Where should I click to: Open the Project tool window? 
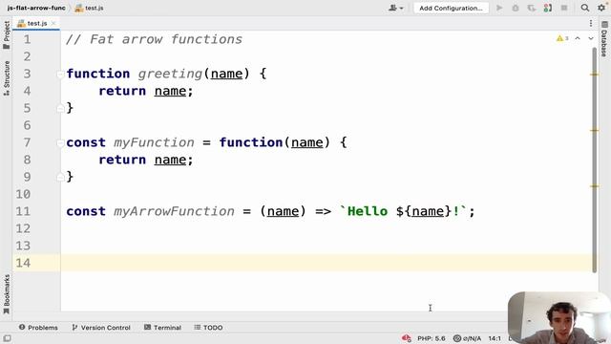point(7,35)
